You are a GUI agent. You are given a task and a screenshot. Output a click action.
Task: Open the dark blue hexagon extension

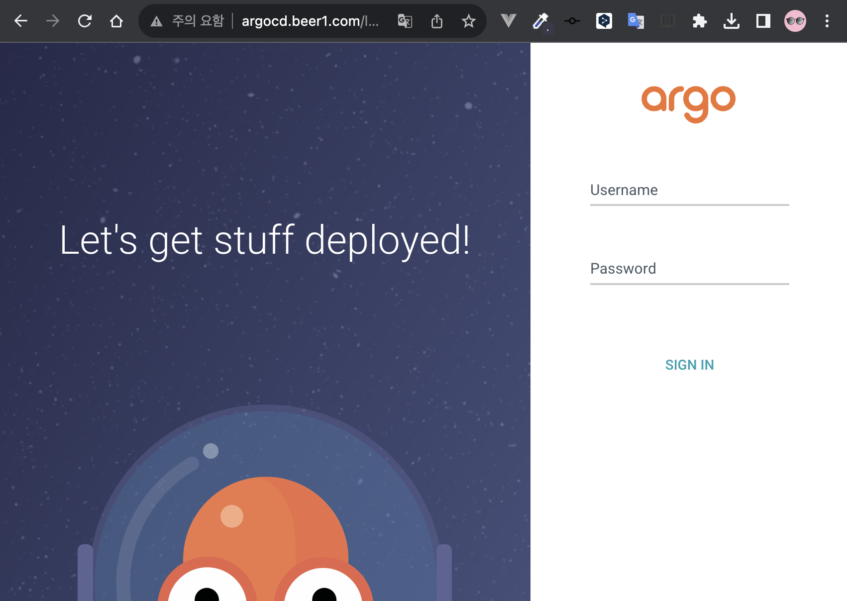coord(604,21)
